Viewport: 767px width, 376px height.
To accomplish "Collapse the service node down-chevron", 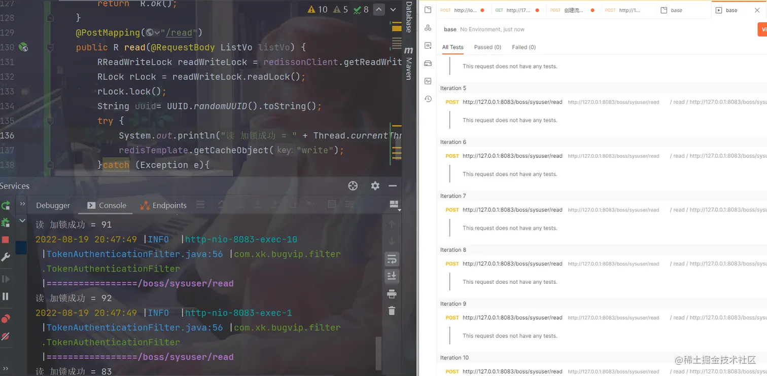I will point(22,221).
